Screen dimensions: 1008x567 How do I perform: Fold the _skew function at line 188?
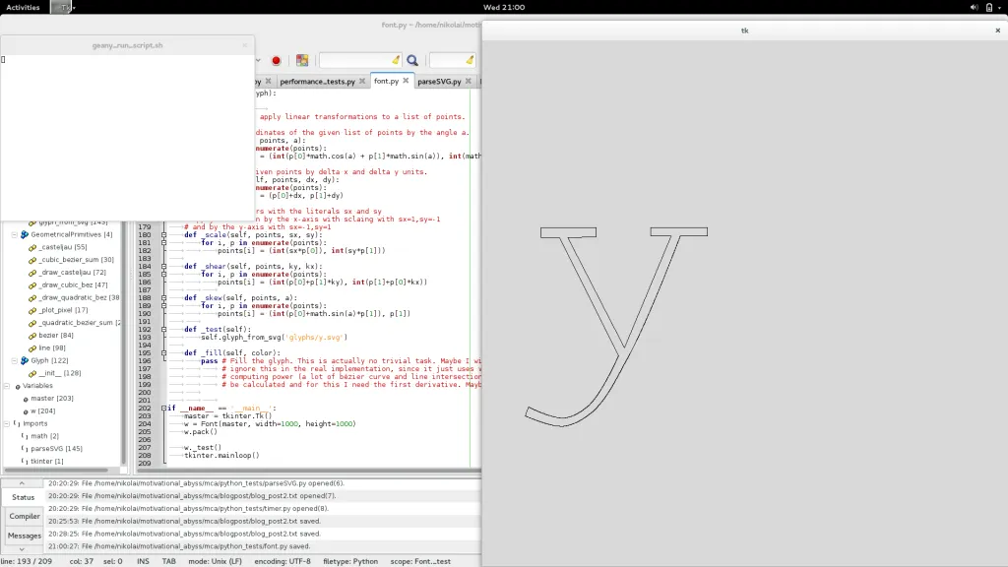(x=163, y=297)
